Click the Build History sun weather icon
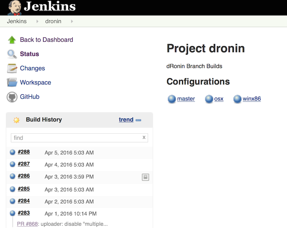This screenshot has height=228, width=287. [x=16, y=120]
